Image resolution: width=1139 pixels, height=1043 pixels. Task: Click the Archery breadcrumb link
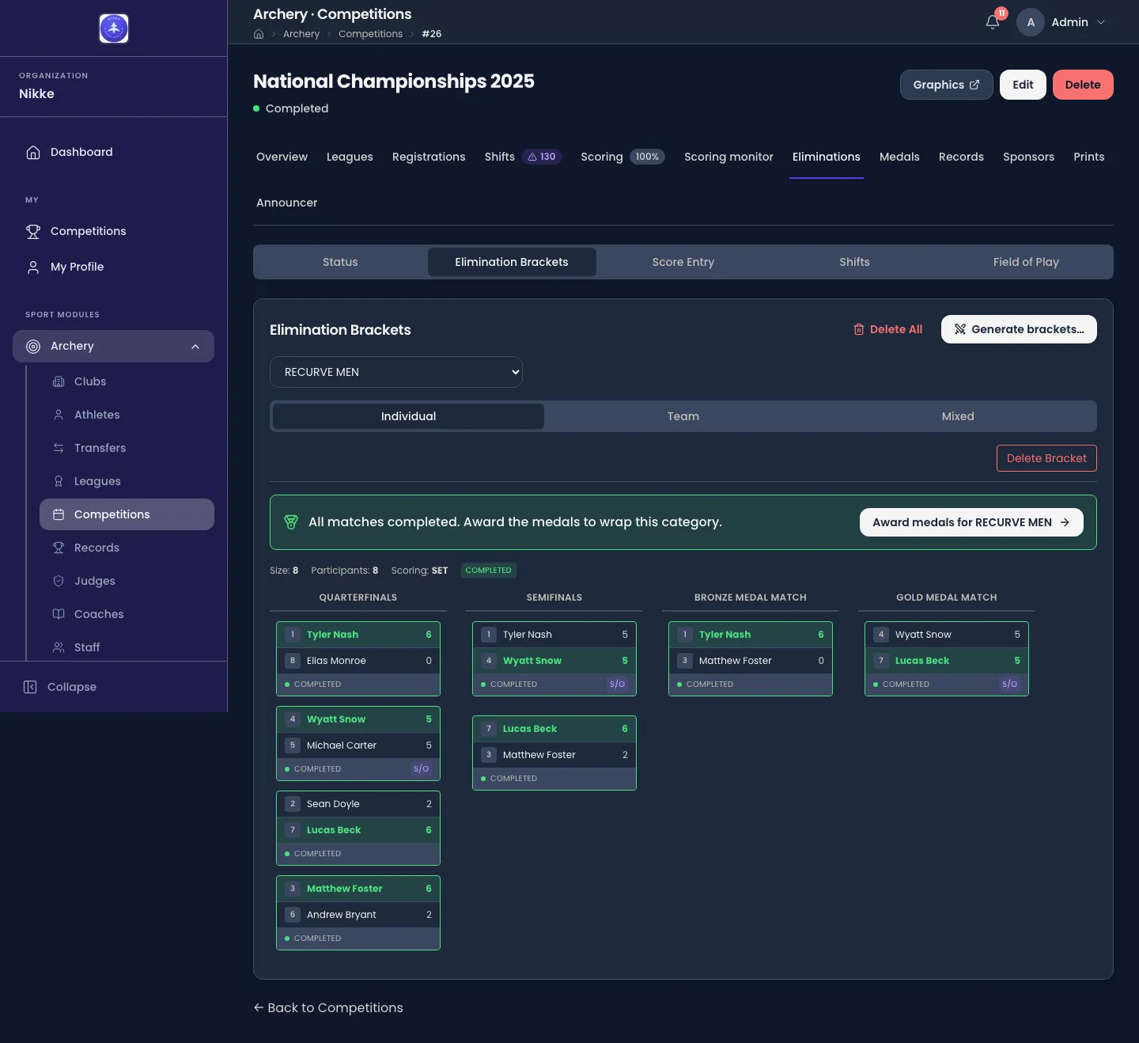pyautogui.click(x=301, y=34)
